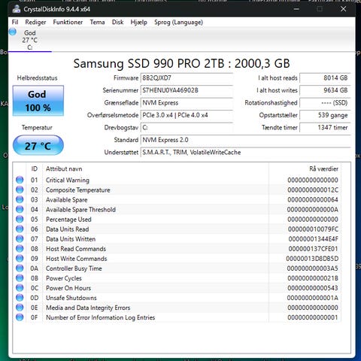Open the Rediger menu
Image resolution: width=361 pixels, height=361 pixels.
pyautogui.click(x=35, y=22)
